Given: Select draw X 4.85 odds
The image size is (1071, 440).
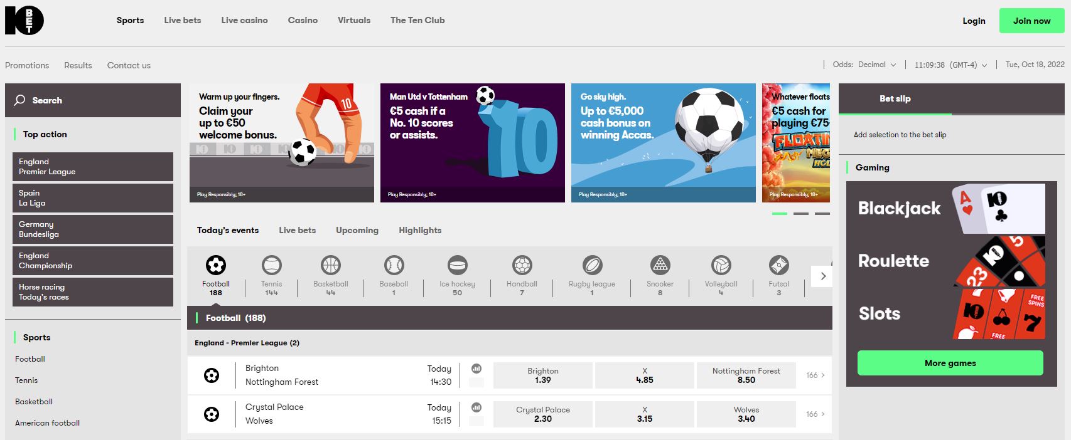Looking at the screenshot, I should [x=644, y=375].
